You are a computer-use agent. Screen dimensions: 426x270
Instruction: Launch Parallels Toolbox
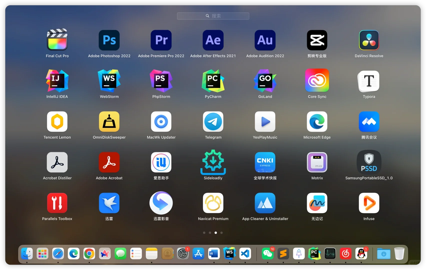57,203
